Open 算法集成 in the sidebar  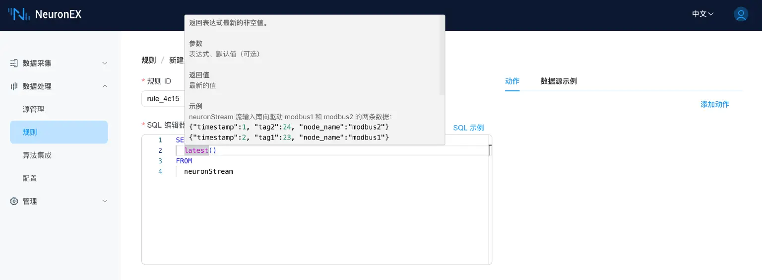[x=37, y=155]
